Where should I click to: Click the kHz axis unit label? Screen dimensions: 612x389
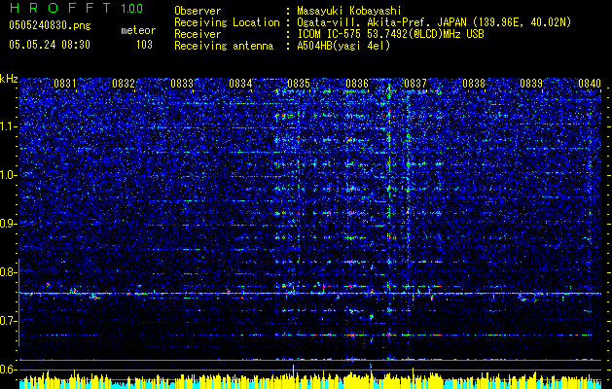click(9, 79)
